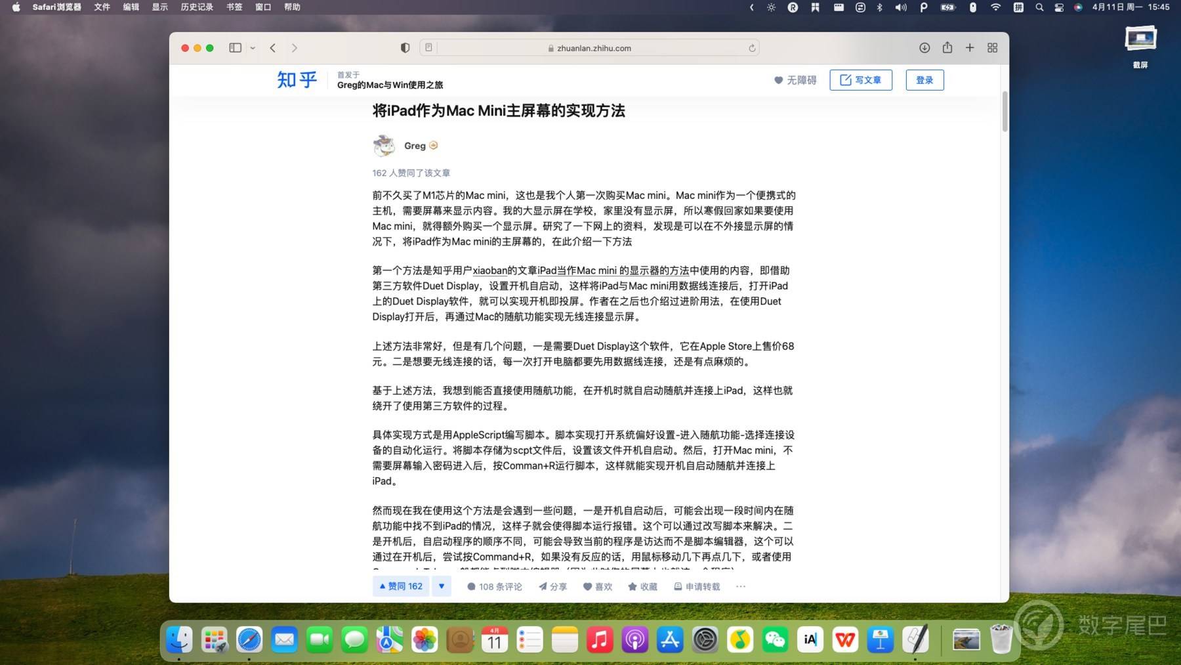Click the downvote arrow button
The height and width of the screenshot is (665, 1181).
(x=442, y=586)
